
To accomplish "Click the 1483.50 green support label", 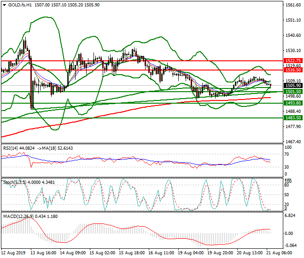I will 293,118.
